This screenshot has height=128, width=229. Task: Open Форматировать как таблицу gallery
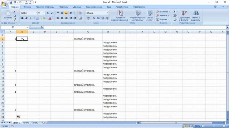click(138, 16)
